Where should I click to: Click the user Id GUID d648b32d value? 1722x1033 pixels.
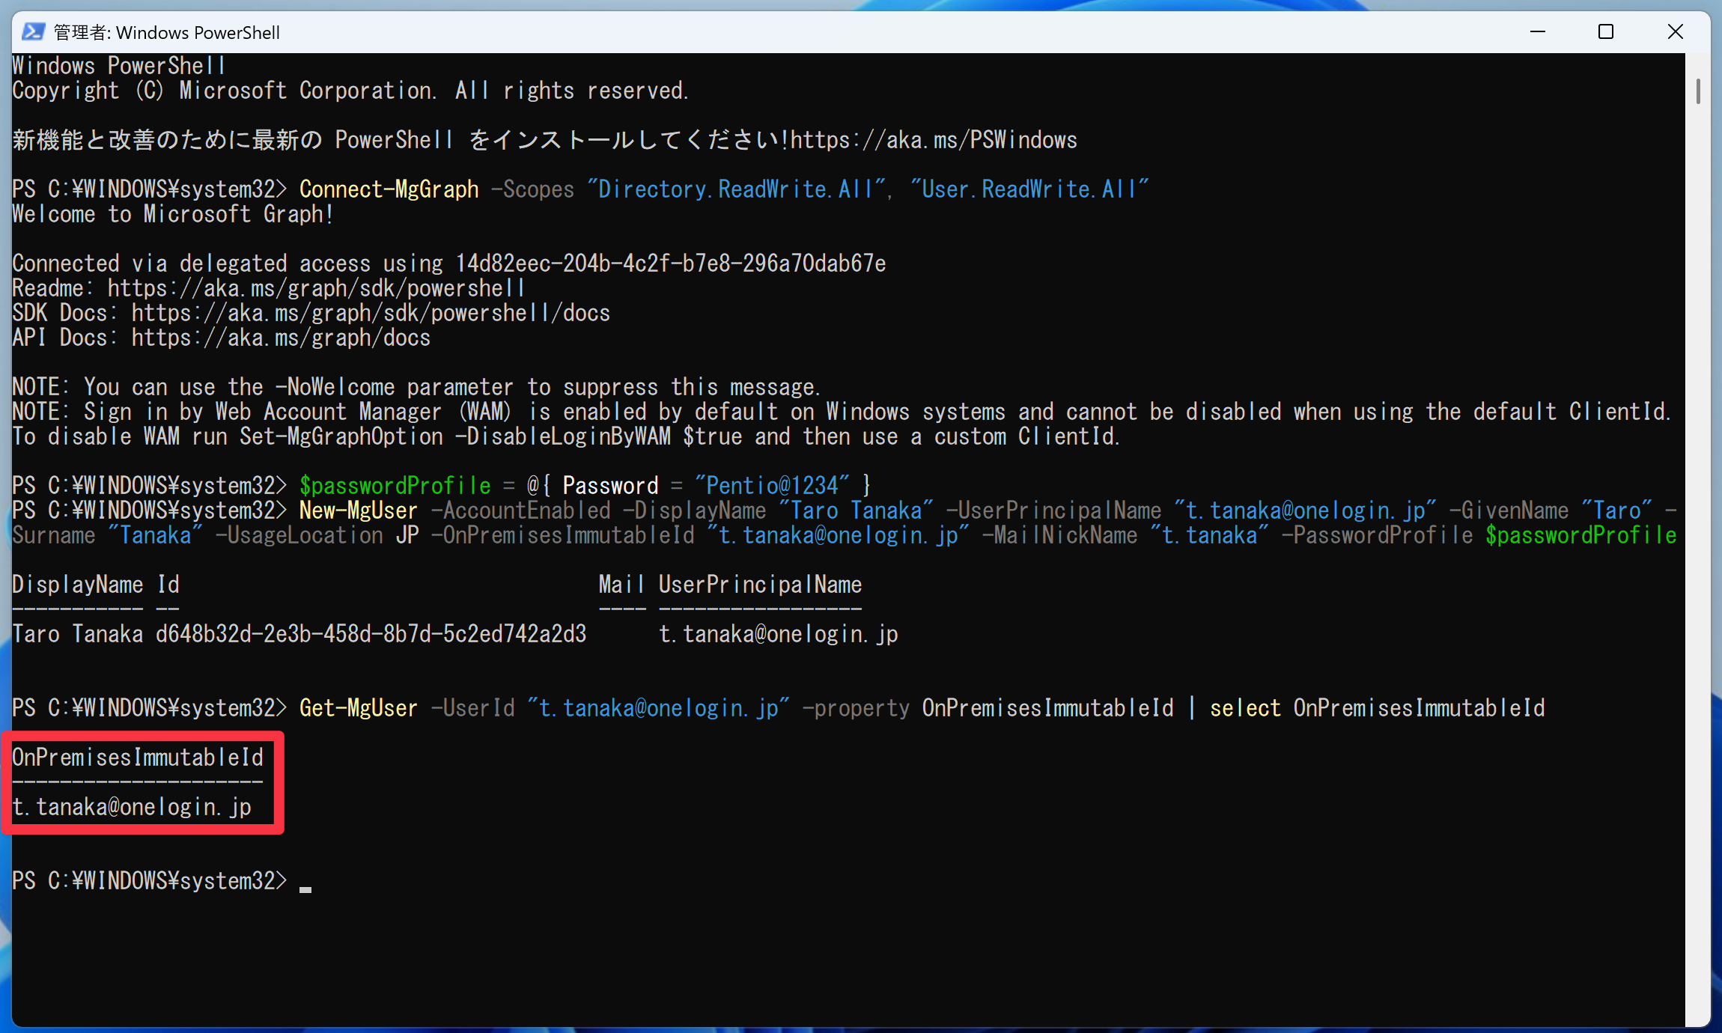pos(371,634)
